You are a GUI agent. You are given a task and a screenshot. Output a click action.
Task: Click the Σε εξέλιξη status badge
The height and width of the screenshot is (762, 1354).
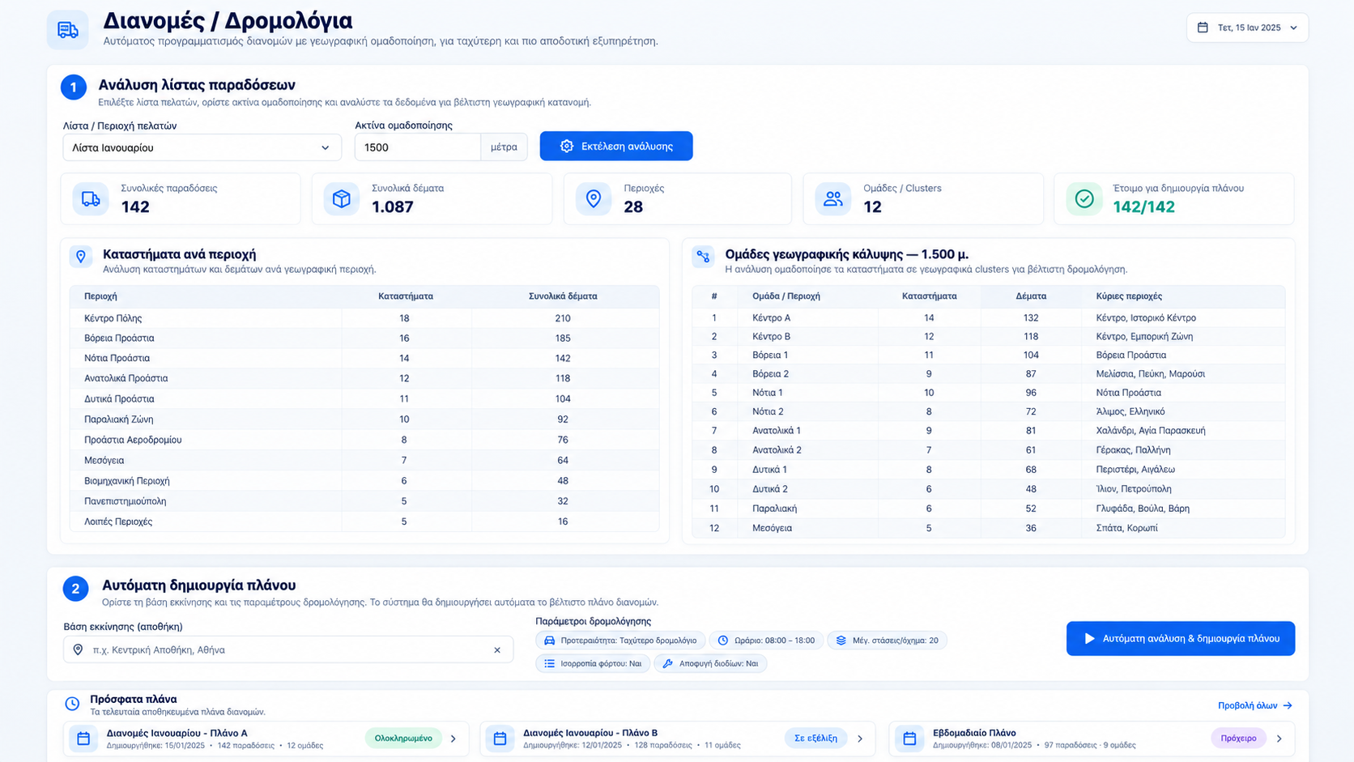pos(815,739)
